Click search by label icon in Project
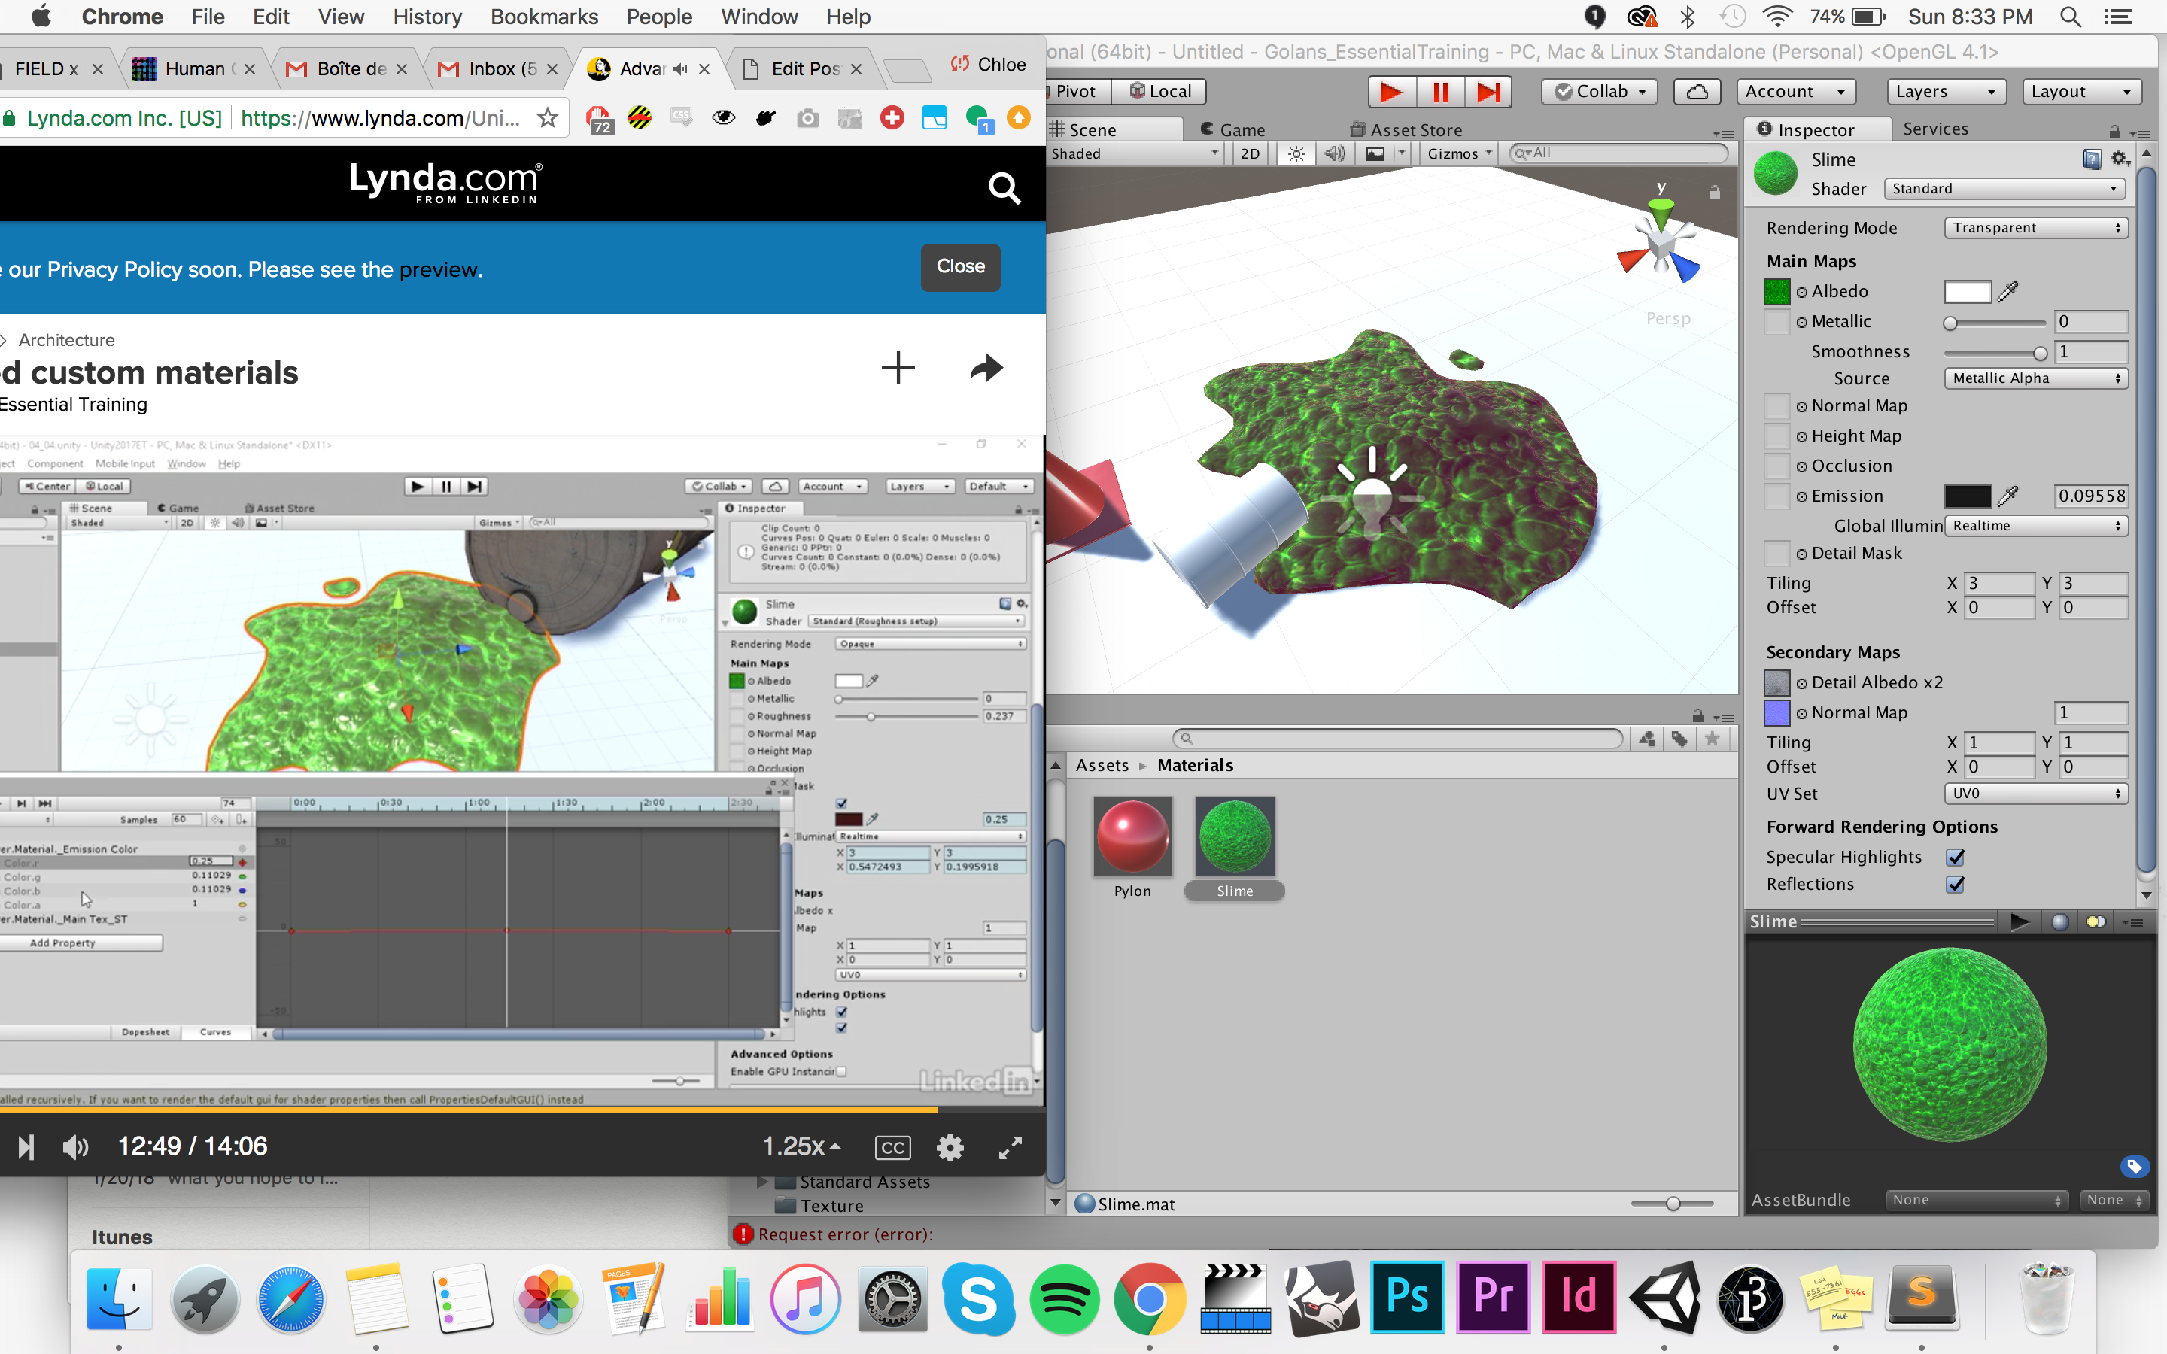The image size is (2167, 1354). pyautogui.click(x=1679, y=739)
